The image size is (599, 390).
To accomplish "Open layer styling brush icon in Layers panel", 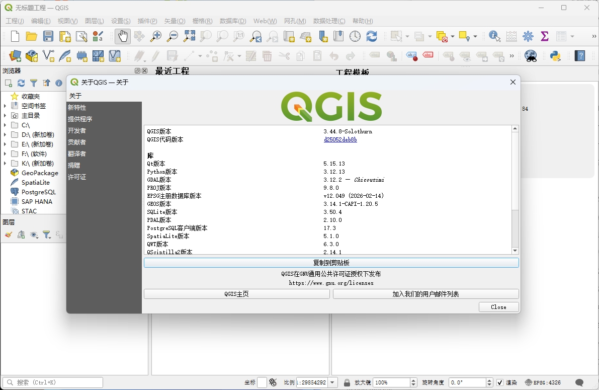I will pos(9,235).
